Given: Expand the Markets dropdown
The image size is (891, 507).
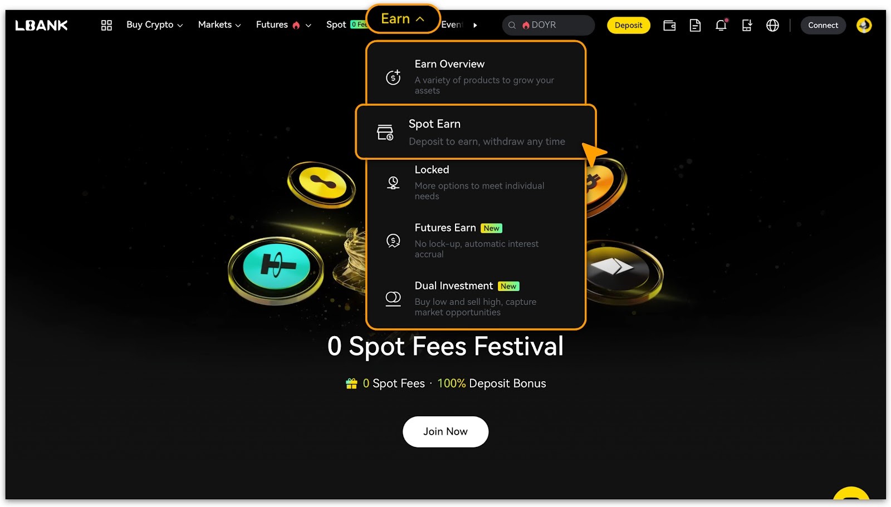Looking at the screenshot, I should pyautogui.click(x=219, y=25).
